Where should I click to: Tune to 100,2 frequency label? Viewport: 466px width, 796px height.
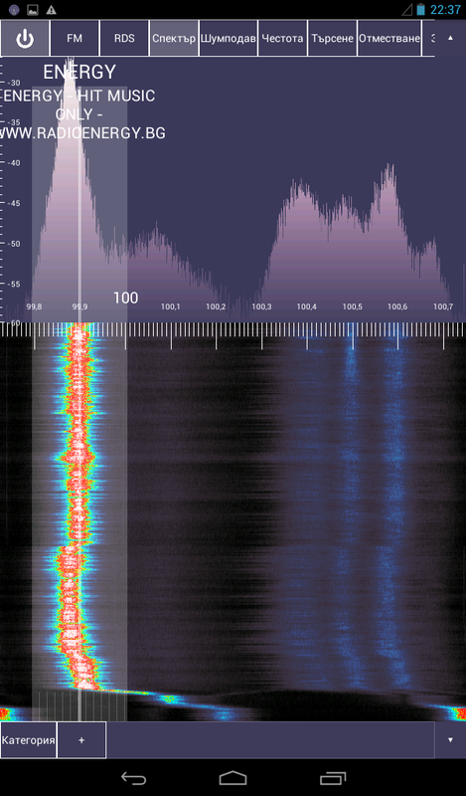coord(216,306)
